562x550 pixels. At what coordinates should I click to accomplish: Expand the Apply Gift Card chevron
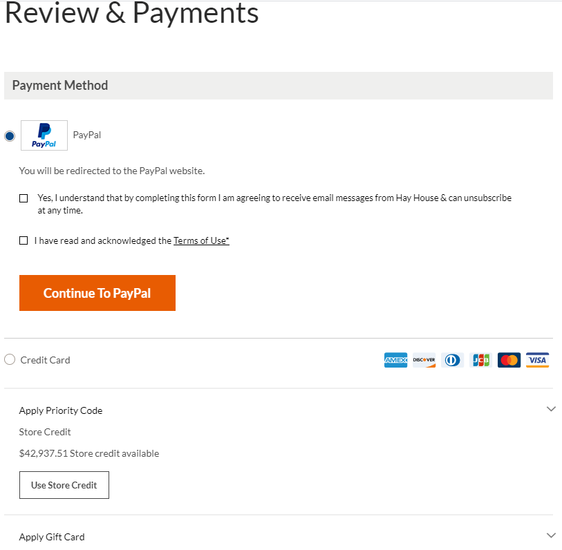point(551,535)
